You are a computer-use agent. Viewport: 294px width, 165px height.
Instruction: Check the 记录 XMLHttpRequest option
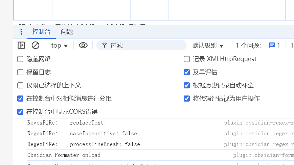(x=187, y=59)
